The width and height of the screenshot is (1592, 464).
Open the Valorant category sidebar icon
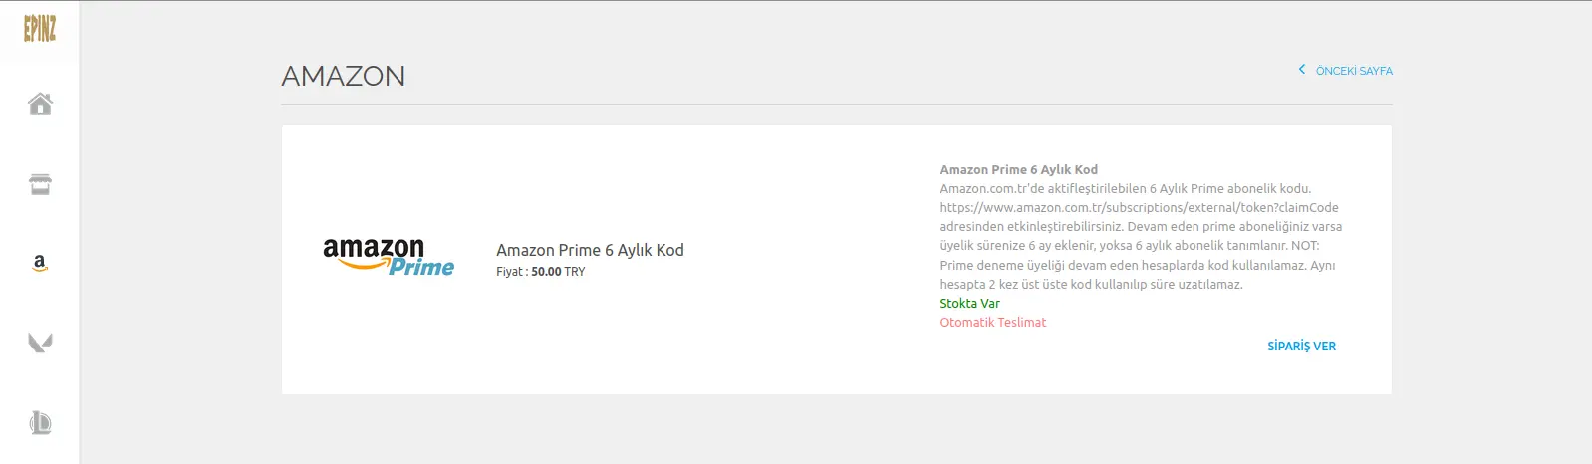tap(40, 343)
